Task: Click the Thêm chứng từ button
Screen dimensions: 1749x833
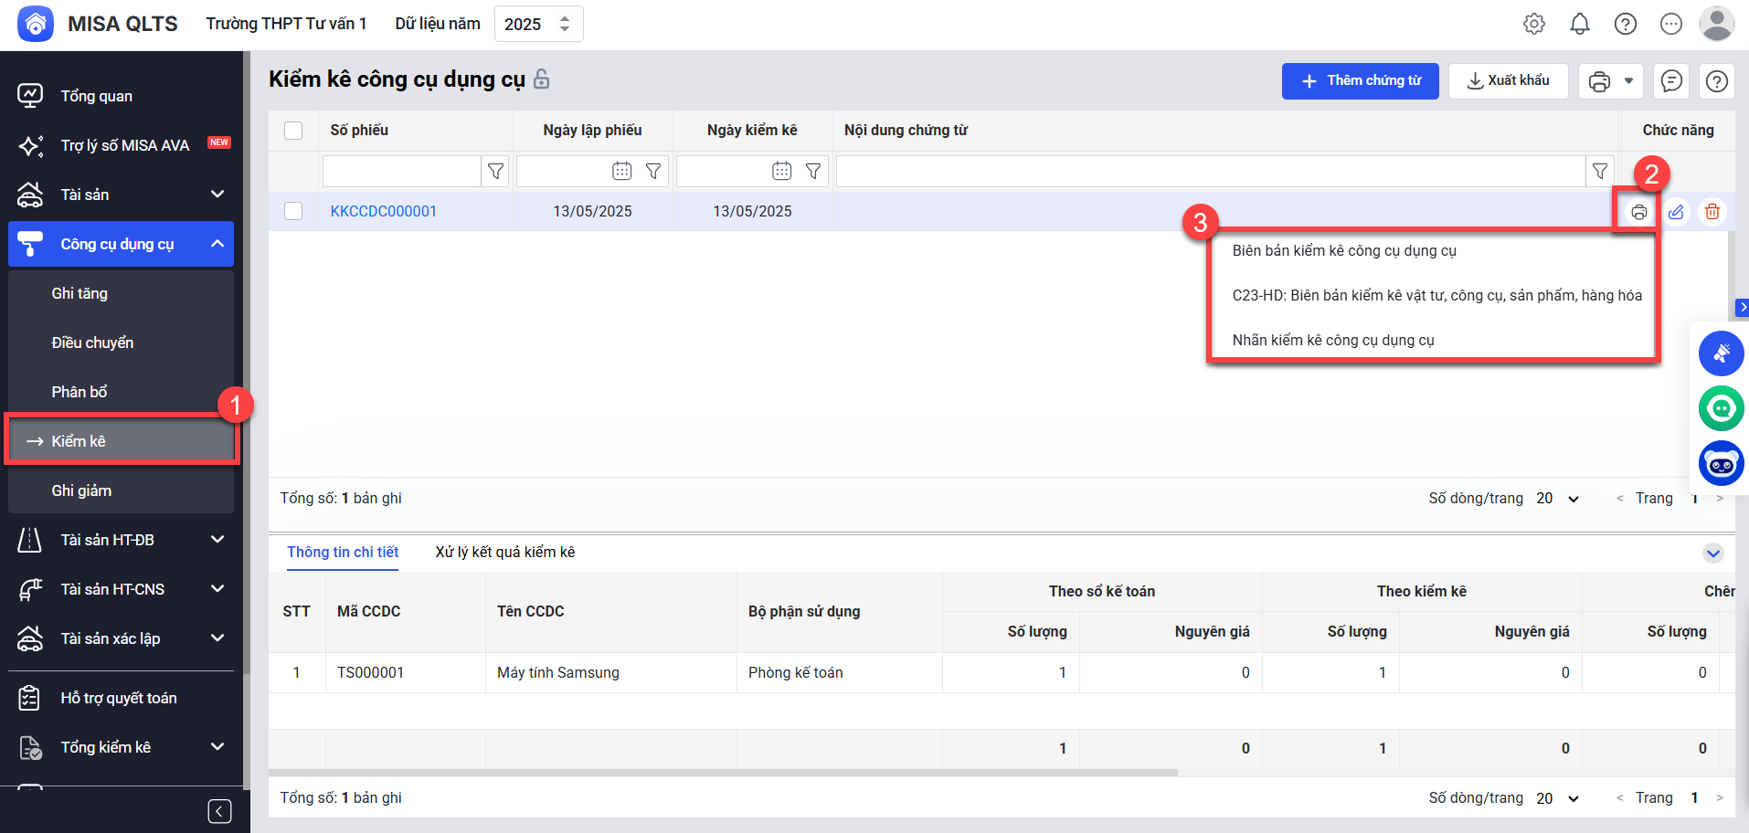Action: click(1360, 81)
